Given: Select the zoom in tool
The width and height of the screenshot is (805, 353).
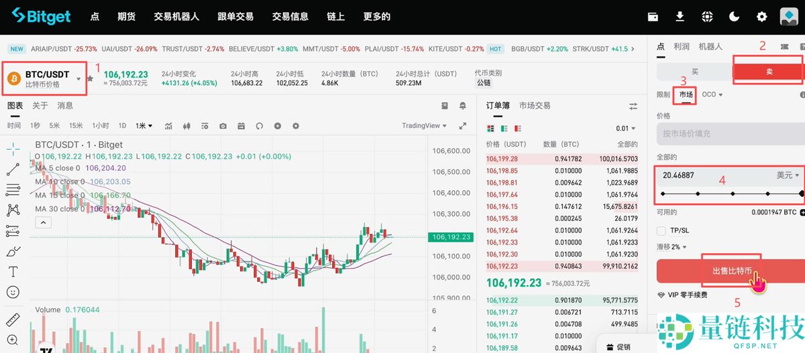Looking at the screenshot, I should coord(13,340).
